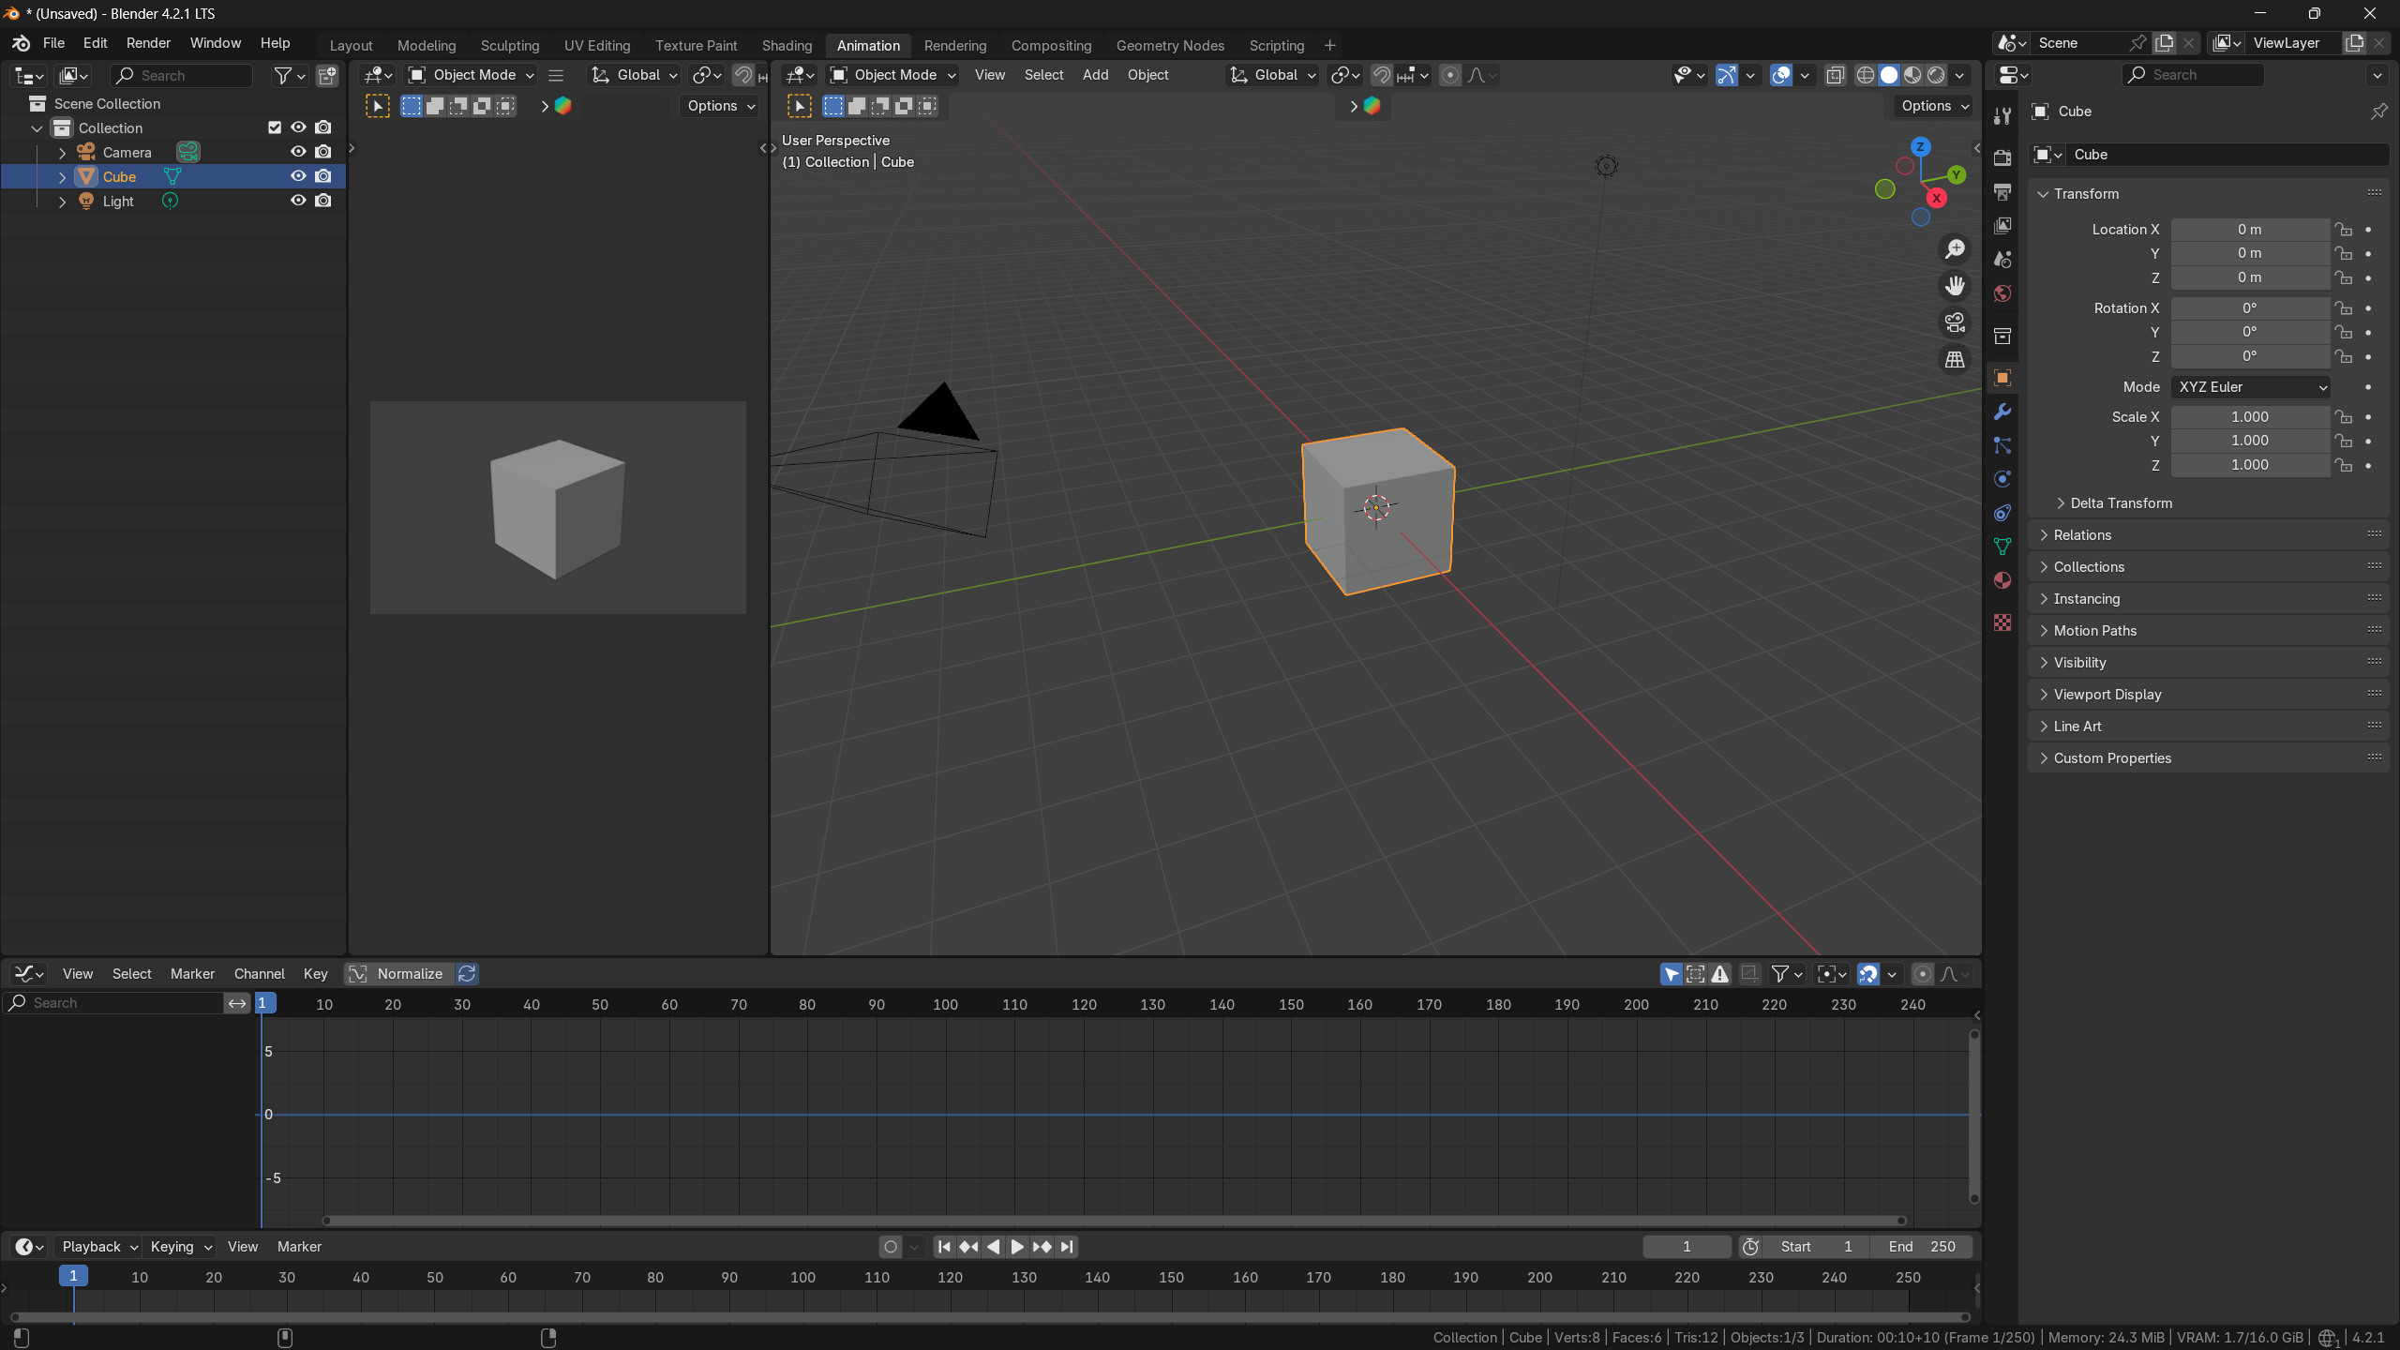Screen dimensions: 2400x1350
Task: Hide the Light in viewport
Action: pos(298,201)
